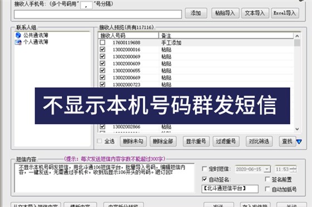This screenshot has width=312, height=207.
Task: Enable the 定时短信 checkbox
Action: click(204, 169)
